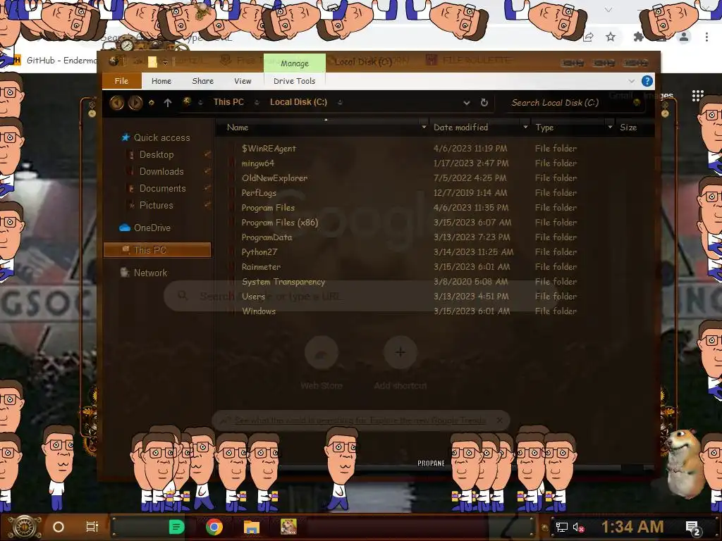The width and height of the screenshot is (722, 541).
Task: Expand Local Disk (C:) breadcrumb arrow
Action: coord(340,103)
